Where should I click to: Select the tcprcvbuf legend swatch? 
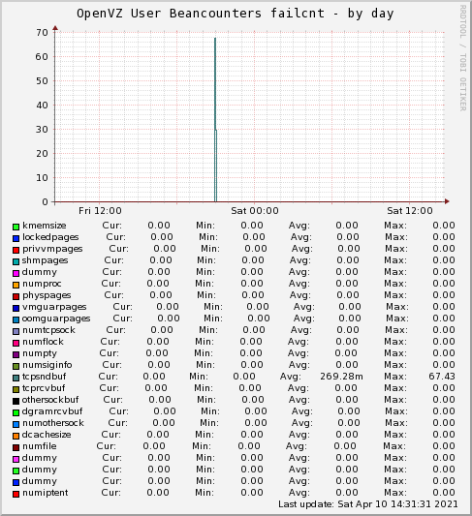[16, 389]
